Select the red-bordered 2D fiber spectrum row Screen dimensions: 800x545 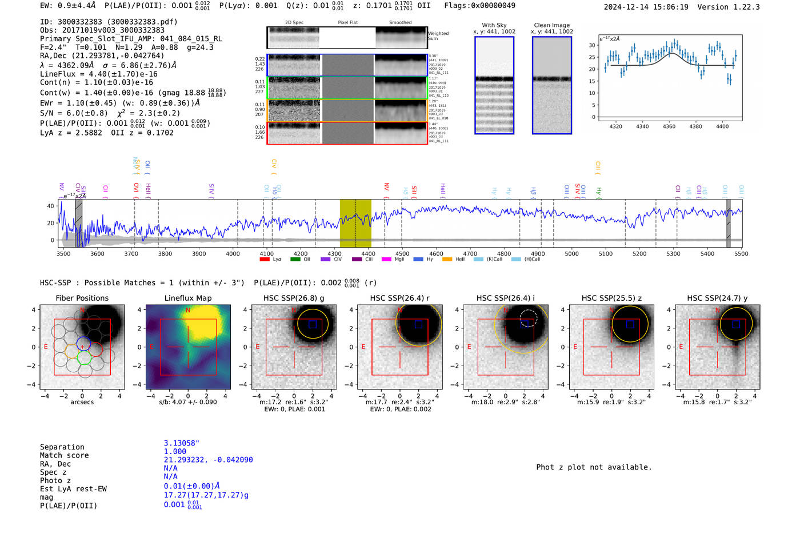347,133
